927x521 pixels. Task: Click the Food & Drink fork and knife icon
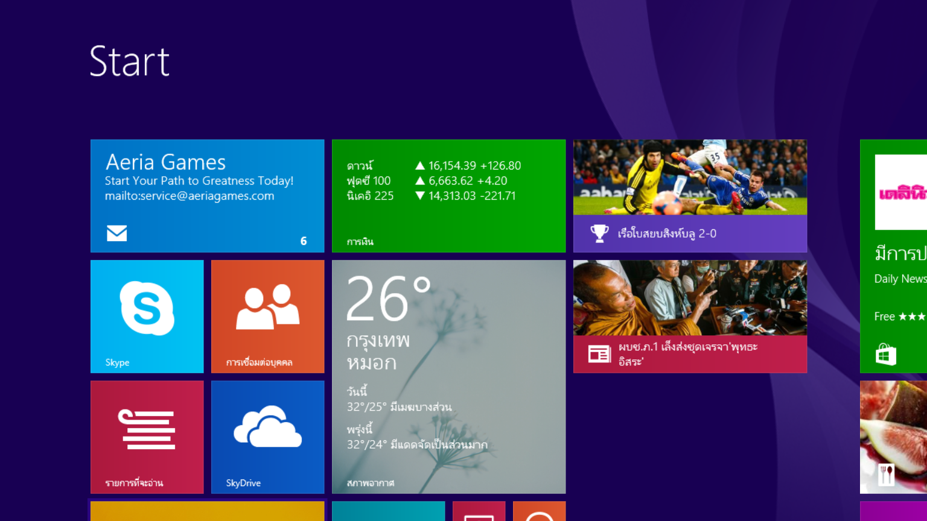click(886, 475)
